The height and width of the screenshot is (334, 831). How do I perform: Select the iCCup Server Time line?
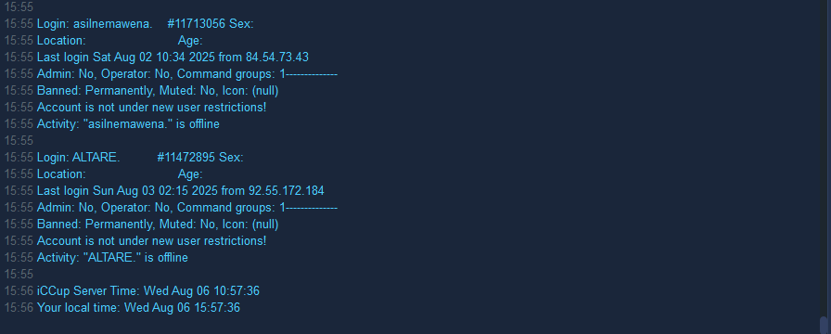[x=148, y=291]
